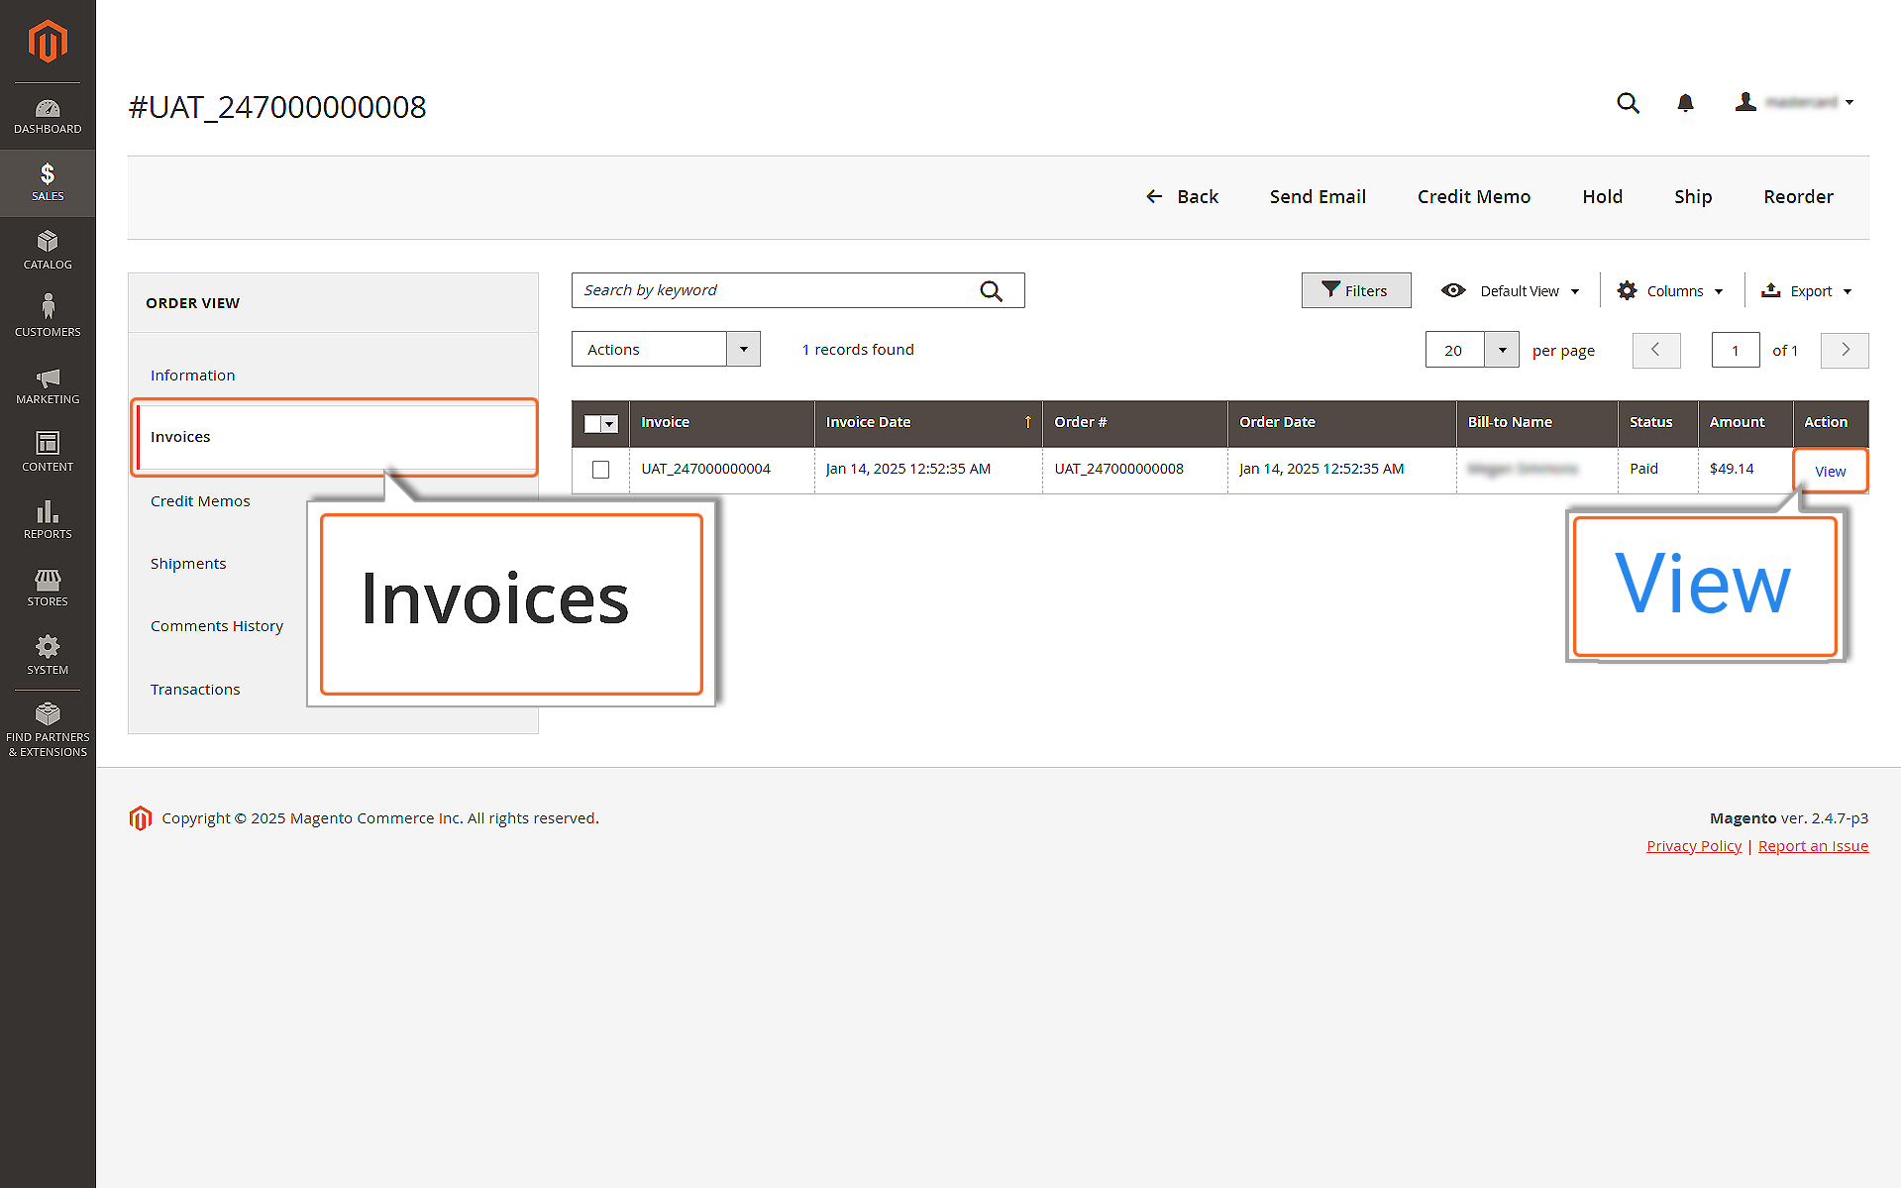This screenshot has width=1901, height=1188.
Task: Open the Actions dropdown
Action: [666, 349]
